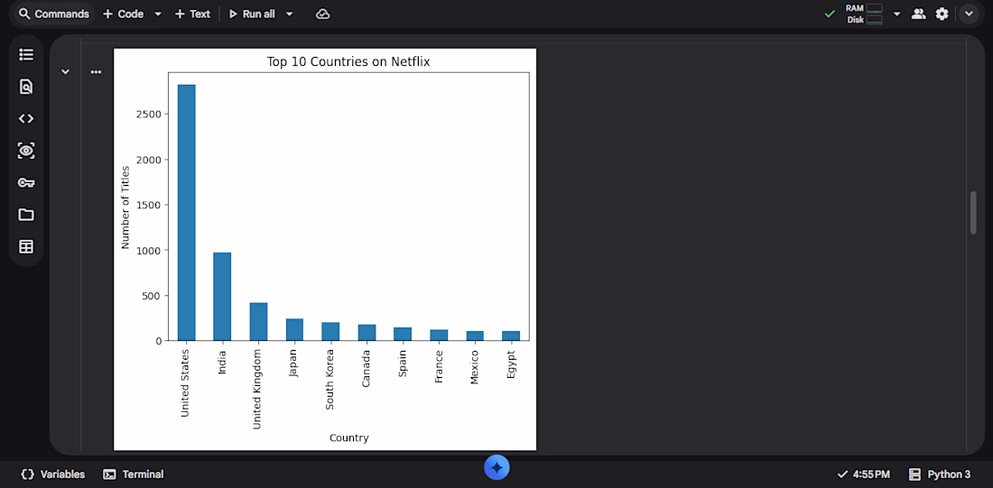Open the settings gear icon
This screenshot has width=993, height=488.
[x=942, y=14]
